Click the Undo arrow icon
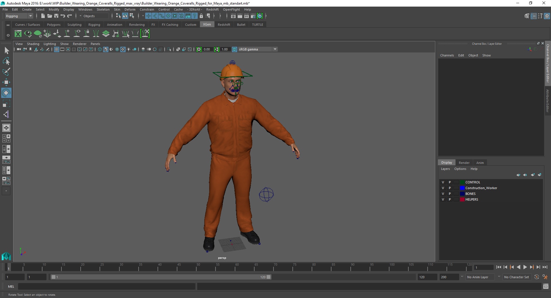The width and height of the screenshot is (551, 298). pyautogui.click(x=63, y=16)
